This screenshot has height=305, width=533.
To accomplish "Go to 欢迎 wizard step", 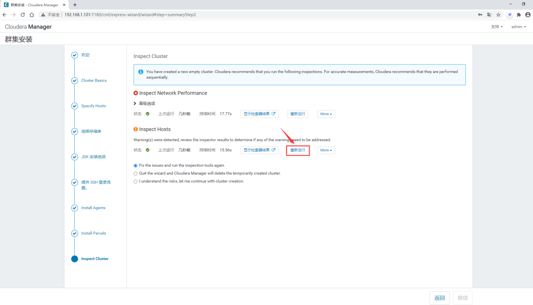I will (86, 55).
